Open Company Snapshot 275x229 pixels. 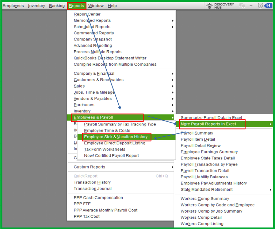click(93, 39)
